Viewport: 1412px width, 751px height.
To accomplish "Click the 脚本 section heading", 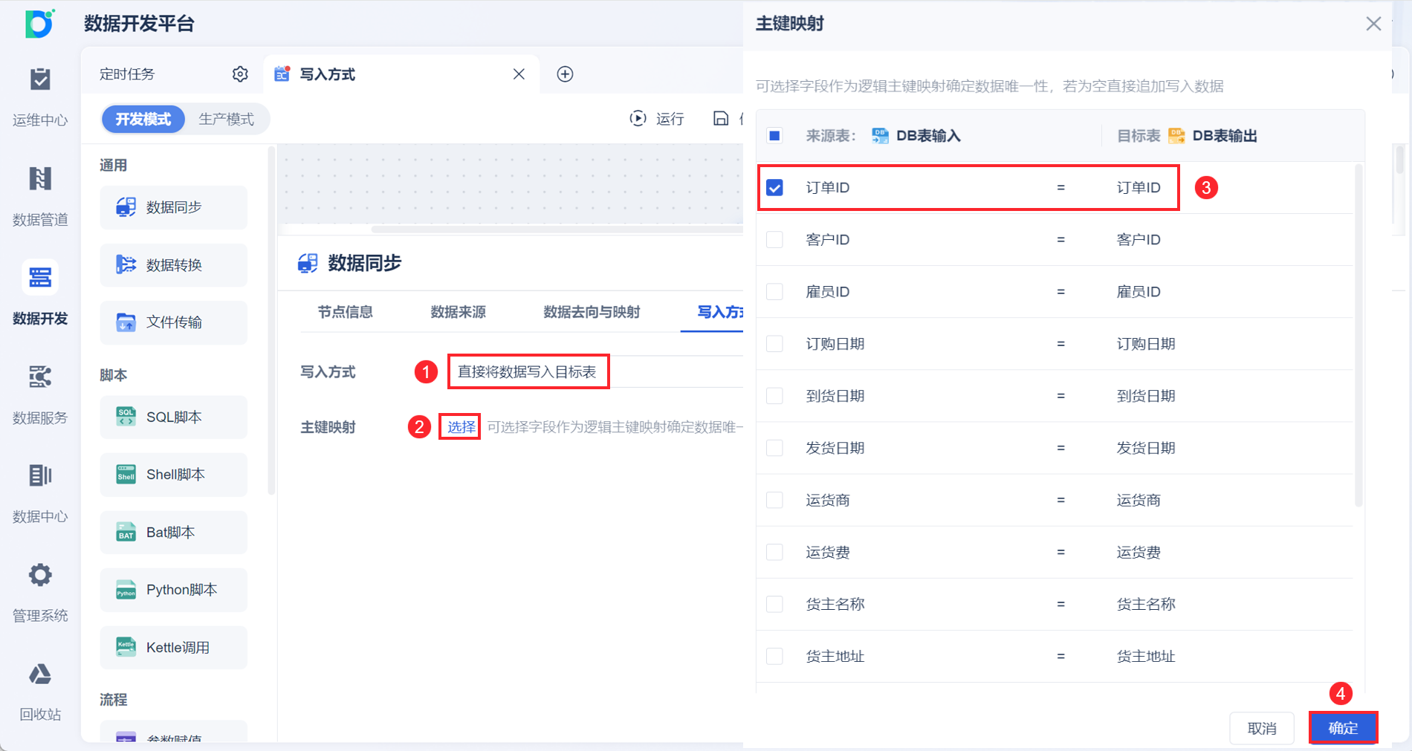I will (x=113, y=375).
